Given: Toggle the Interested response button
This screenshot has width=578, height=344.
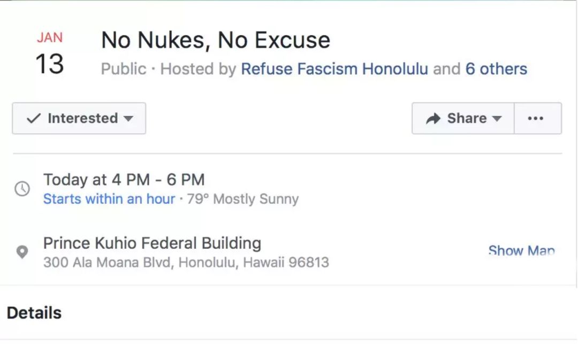Looking at the screenshot, I should click(79, 118).
